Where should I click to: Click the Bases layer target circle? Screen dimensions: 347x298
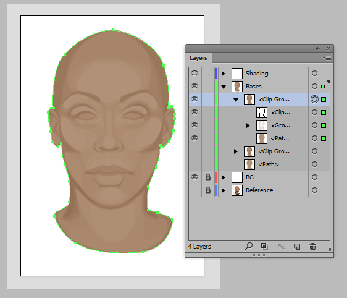coord(314,87)
